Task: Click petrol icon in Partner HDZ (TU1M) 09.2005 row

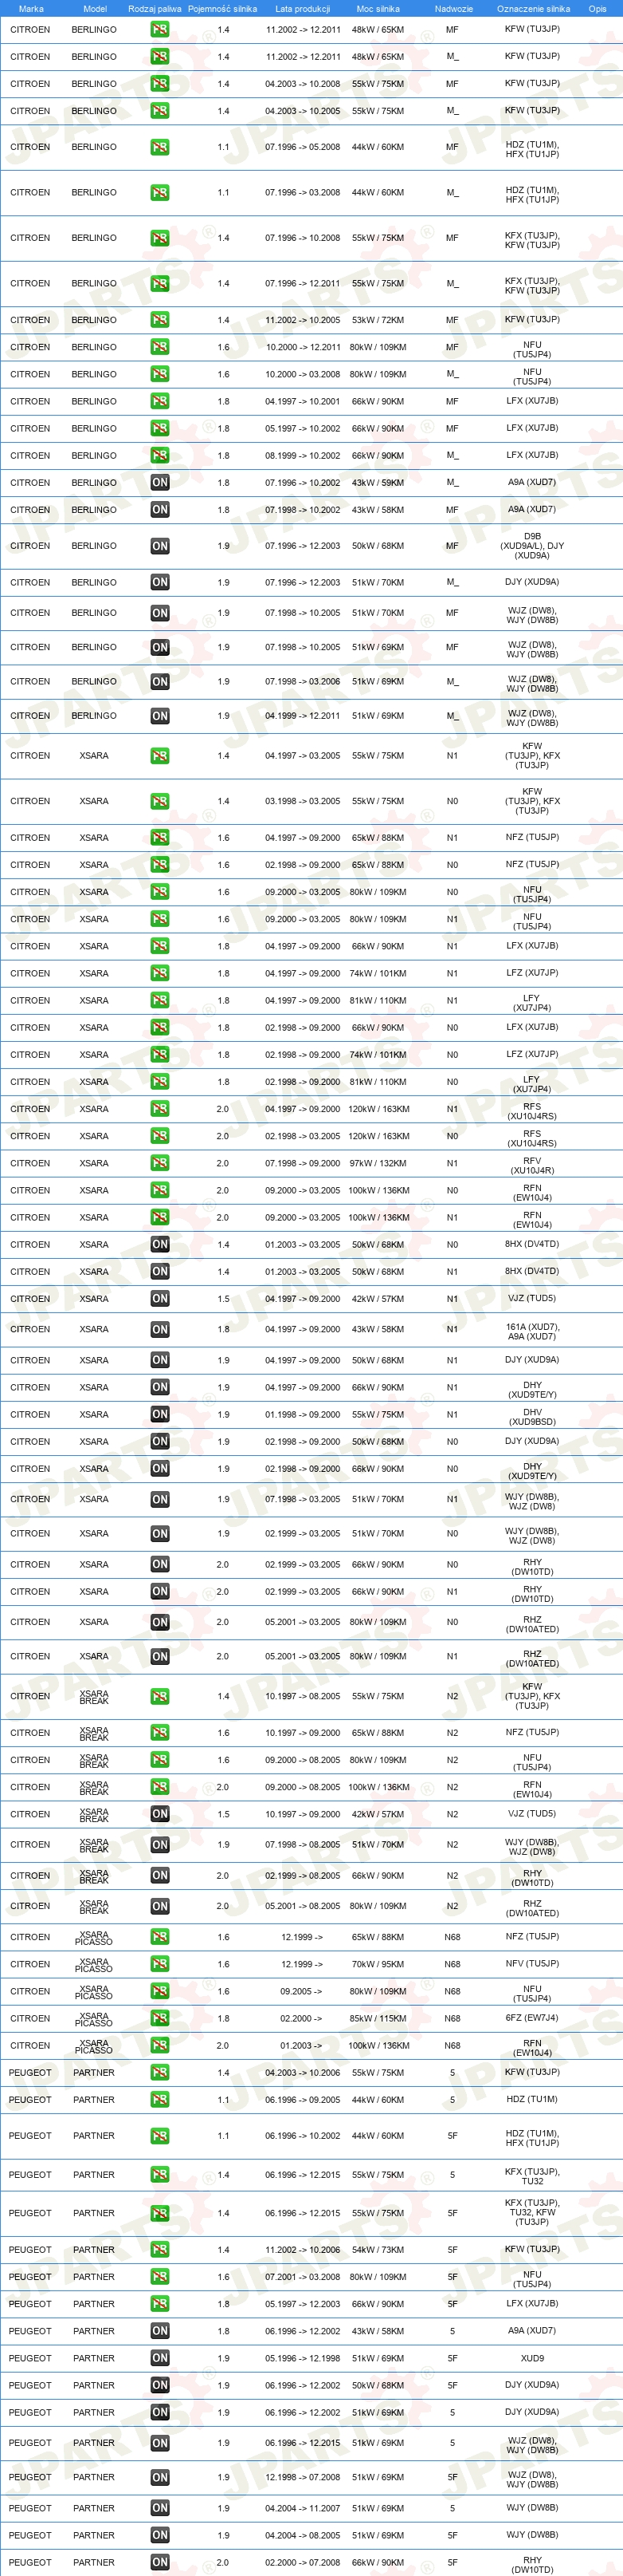Action: point(160,2099)
